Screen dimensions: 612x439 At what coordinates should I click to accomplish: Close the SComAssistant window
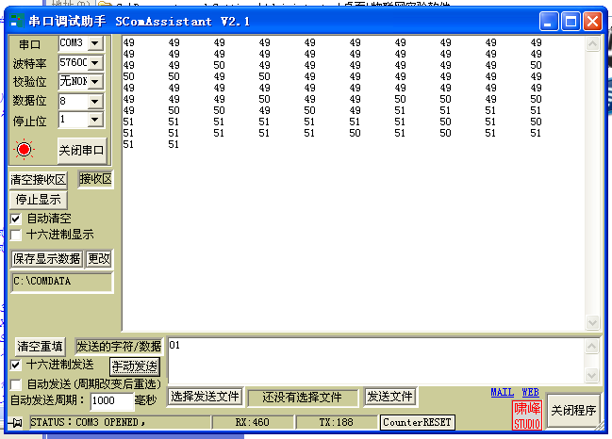pos(592,21)
